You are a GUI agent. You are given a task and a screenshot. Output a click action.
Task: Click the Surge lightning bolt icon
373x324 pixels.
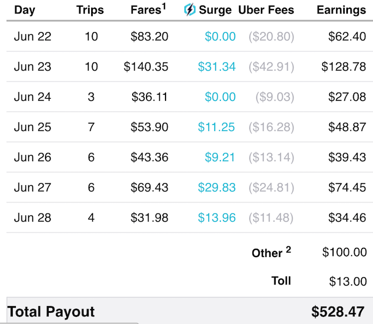click(190, 10)
